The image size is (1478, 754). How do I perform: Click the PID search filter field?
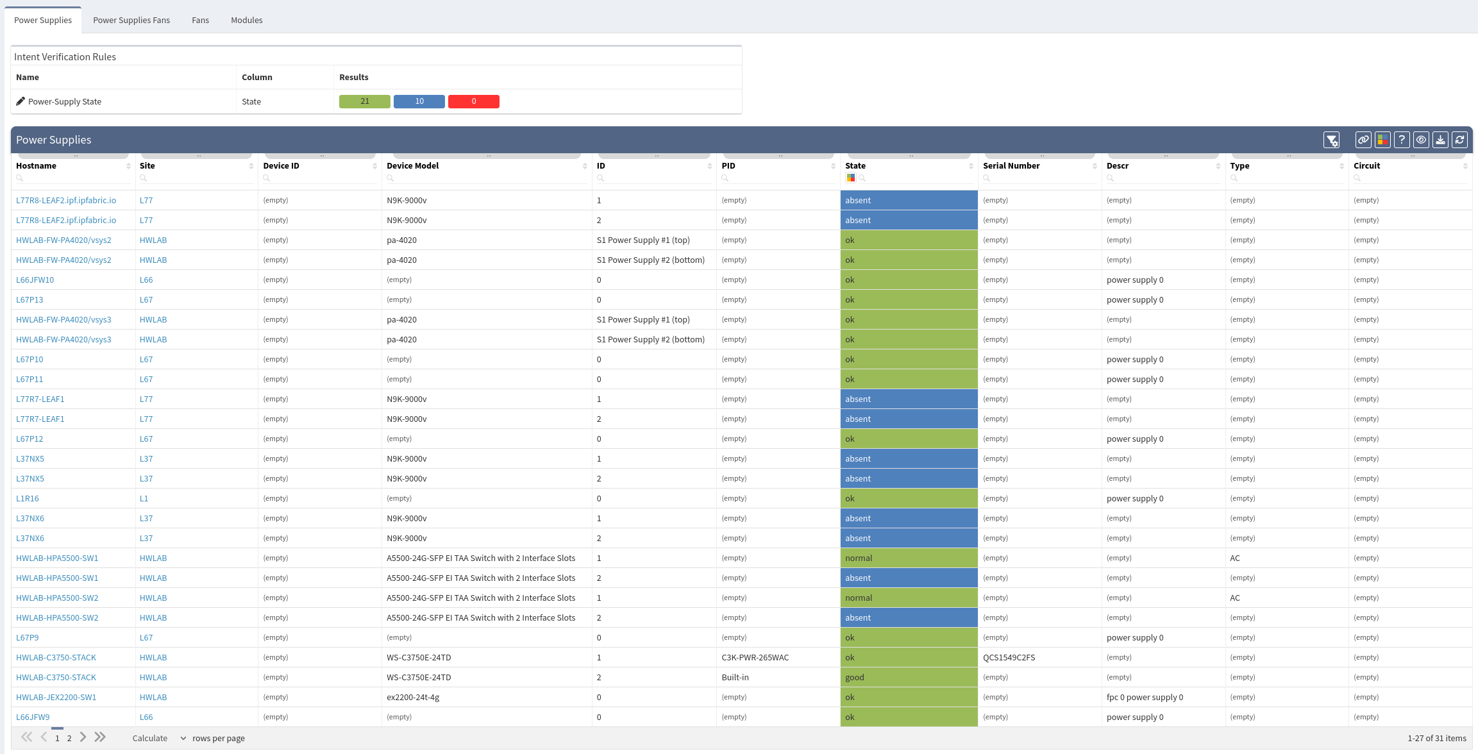coord(778,178)
